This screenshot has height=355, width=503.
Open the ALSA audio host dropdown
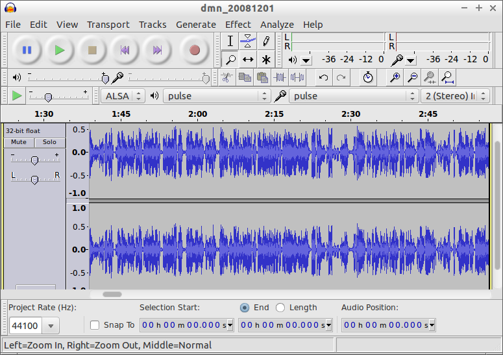click(x=123, y=96)
